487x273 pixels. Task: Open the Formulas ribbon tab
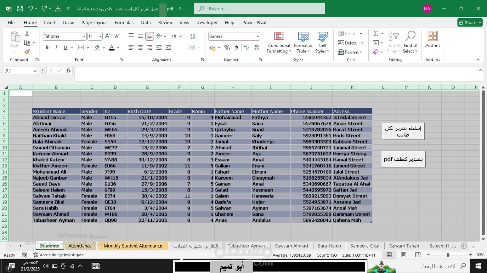coord(124,22)
